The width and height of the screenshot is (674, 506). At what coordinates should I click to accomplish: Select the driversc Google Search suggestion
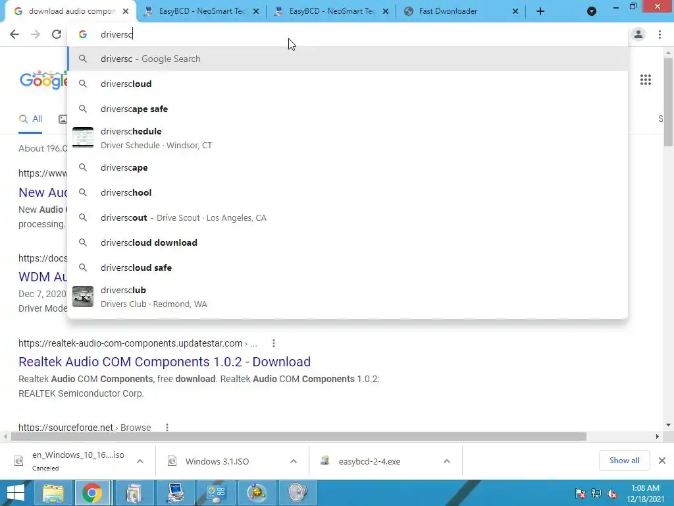pyautogui.click(x=348, y=59)
